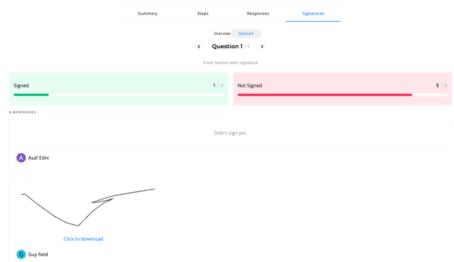Select the Signatures tab

(x=313, y=14)
